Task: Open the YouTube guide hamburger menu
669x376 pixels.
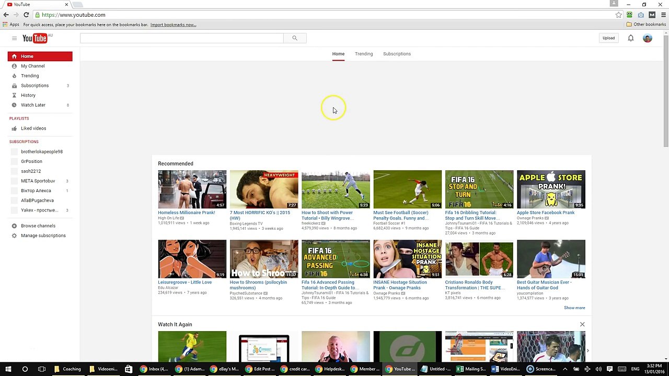Action: [14, 38]
